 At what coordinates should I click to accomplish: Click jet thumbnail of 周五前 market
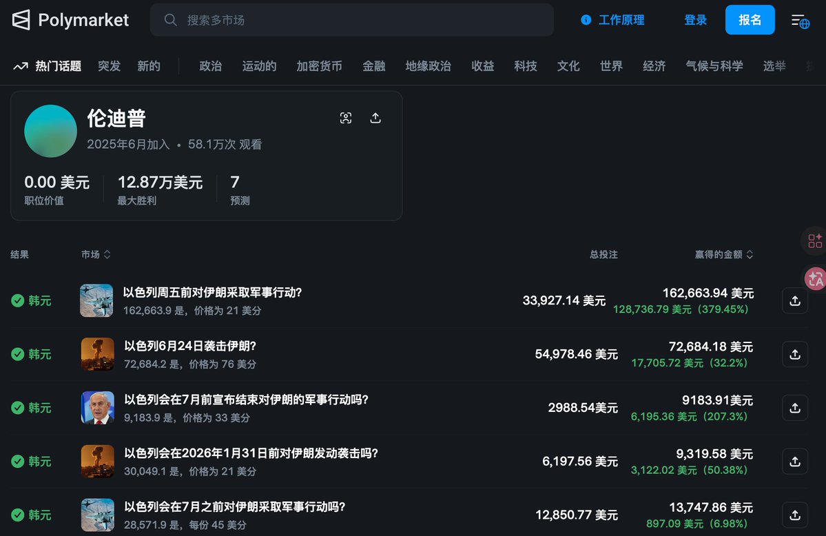click(96, 300)
